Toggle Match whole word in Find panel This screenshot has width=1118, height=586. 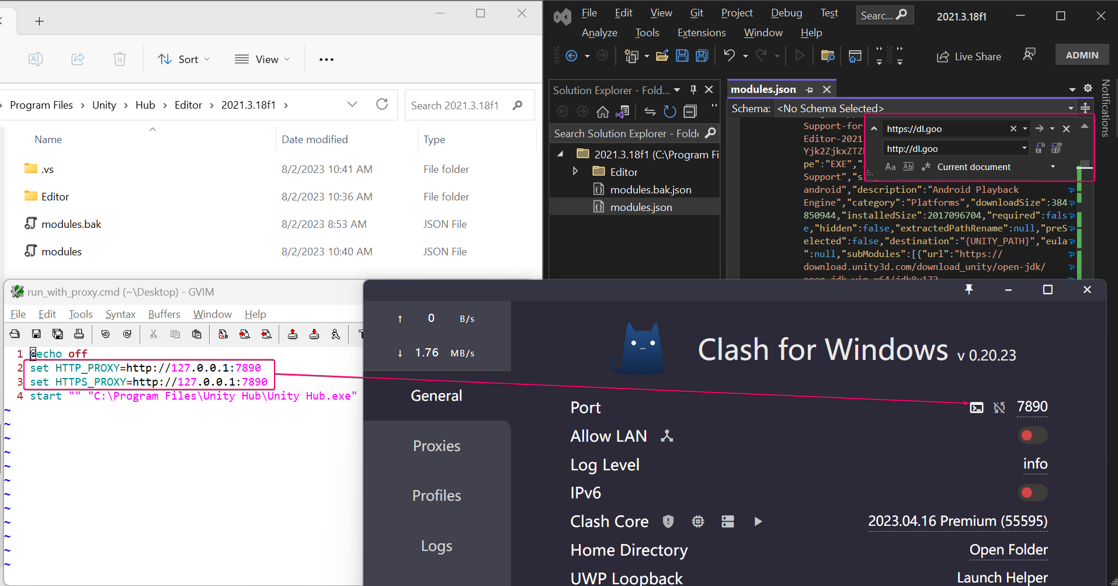click(x=908, y=167)
